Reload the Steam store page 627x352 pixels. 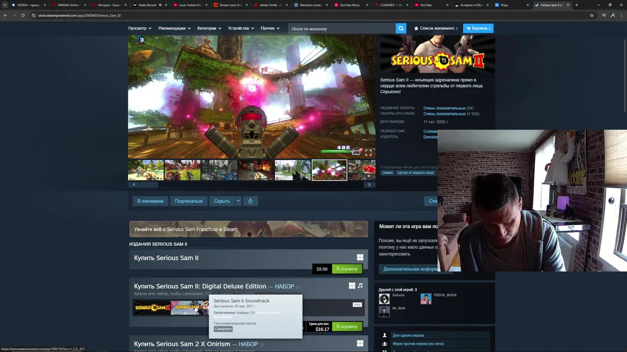[x=23, y=15]
